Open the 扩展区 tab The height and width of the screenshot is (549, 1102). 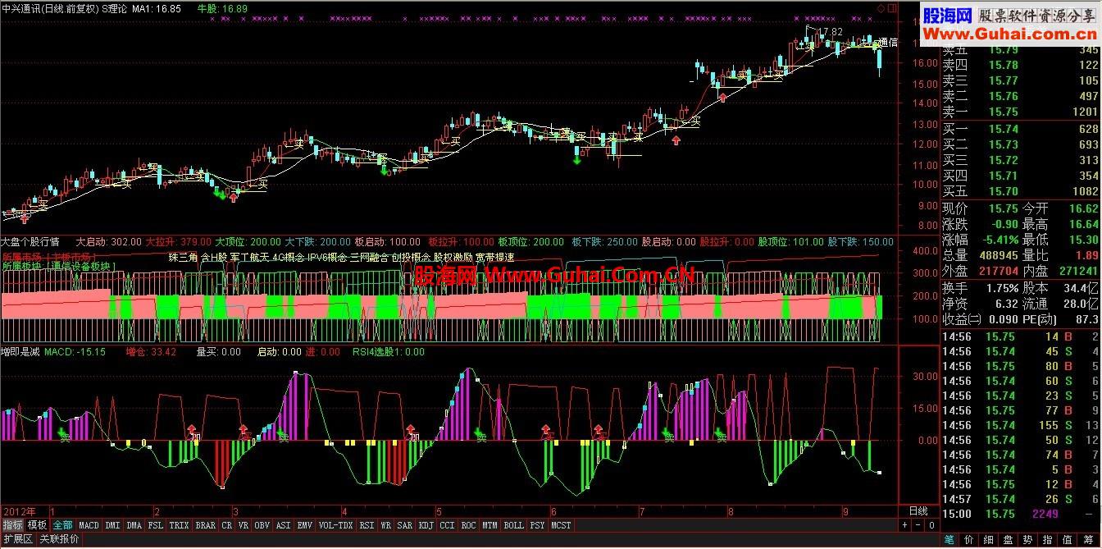coord(17,539)
